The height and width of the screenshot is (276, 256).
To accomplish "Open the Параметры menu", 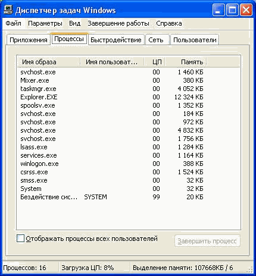I will click(x=45, y=23).
